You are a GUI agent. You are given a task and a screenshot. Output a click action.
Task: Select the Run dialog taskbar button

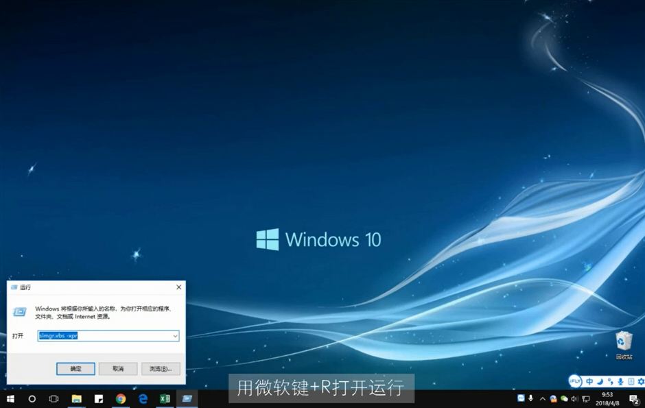coord(187,399)
